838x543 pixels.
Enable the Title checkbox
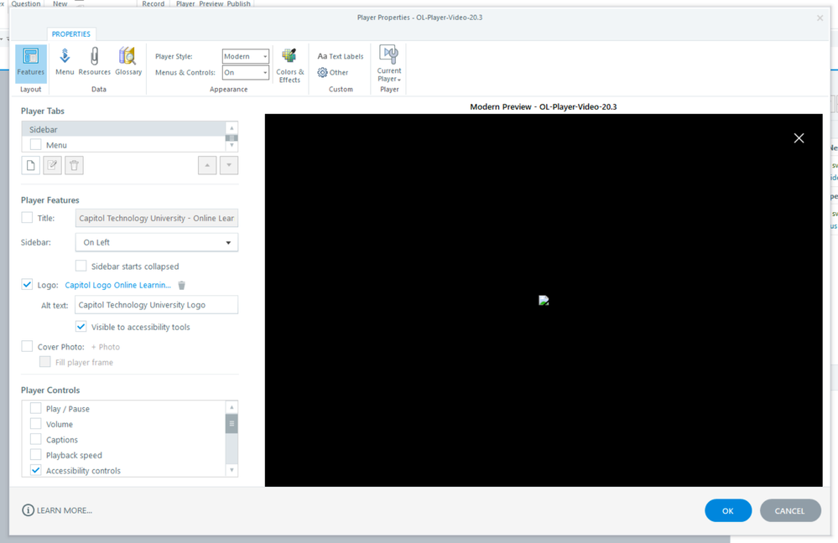tap(28, 218)
